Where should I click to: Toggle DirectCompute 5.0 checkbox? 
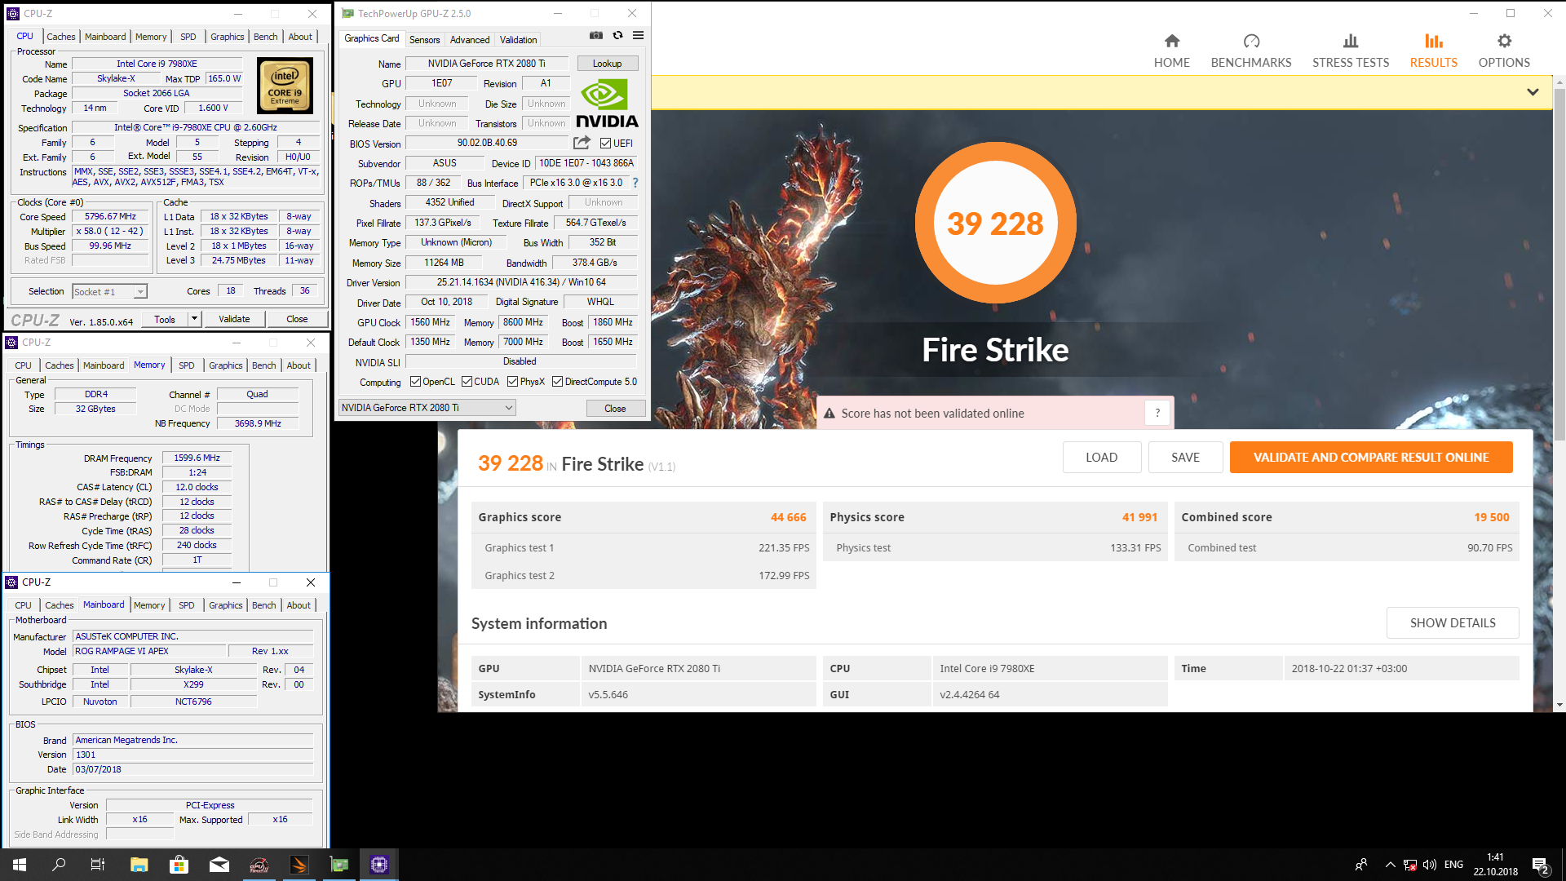click(x=557, y=382)
